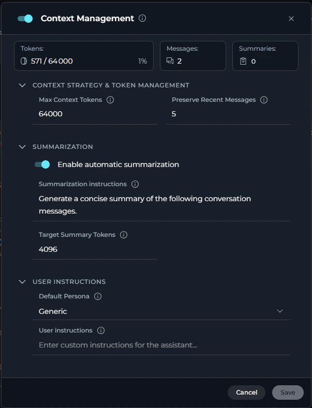Click the Default Persona info icon
312x408 pixels.
click(98, 297)
